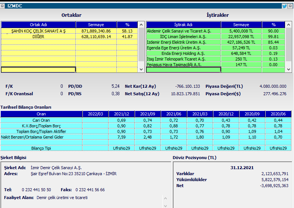
Task: Click the selected empty cell in Ortaklar table
Action: tap(38, 70)
